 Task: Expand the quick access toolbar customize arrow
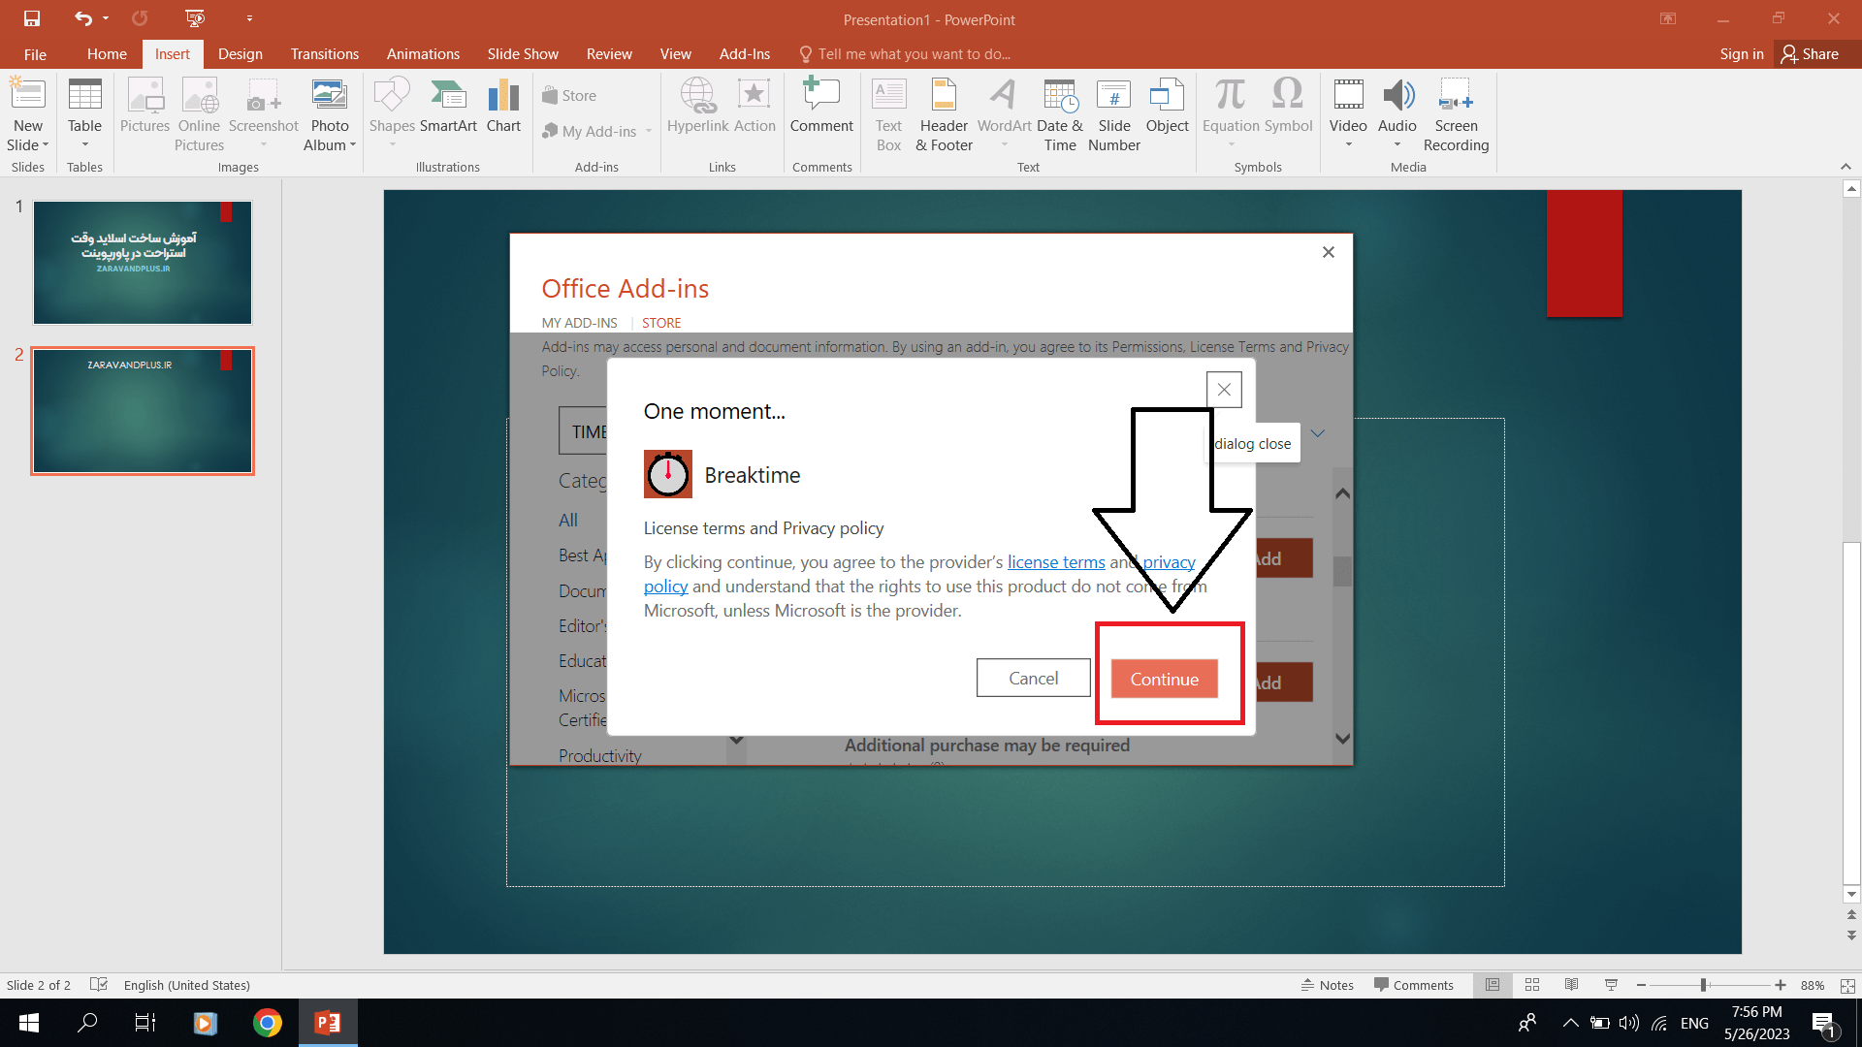pos(249,18)
